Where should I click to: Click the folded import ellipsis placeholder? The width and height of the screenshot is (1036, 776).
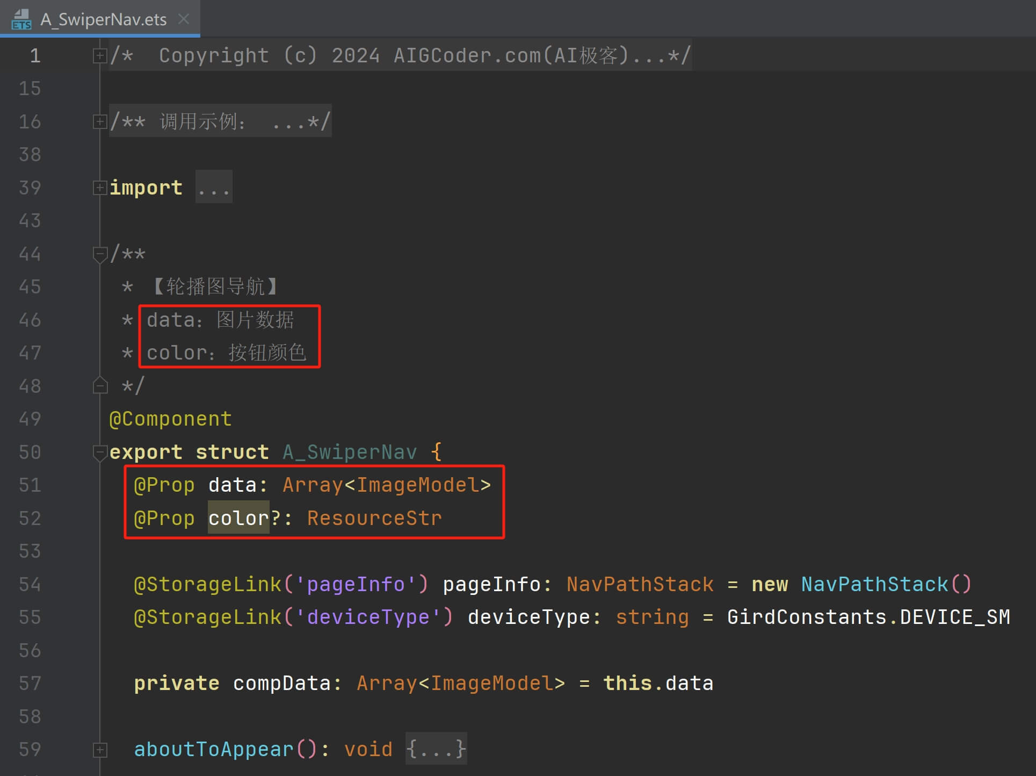(x=214, y=188)
